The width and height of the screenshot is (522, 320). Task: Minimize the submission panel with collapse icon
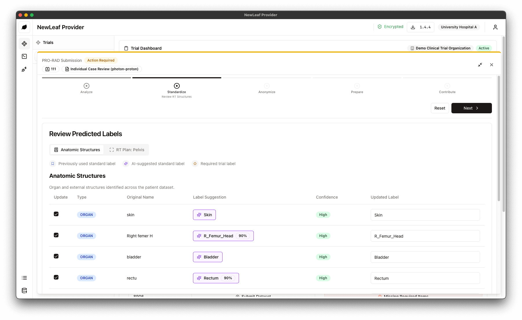[480, 65]
